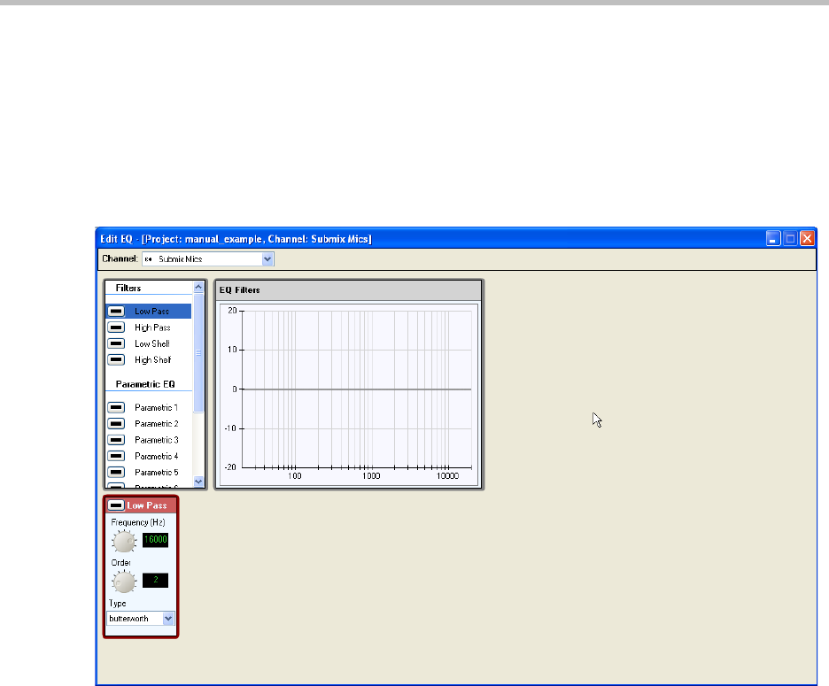
Task: Select the Low Shelf list entry
Action: tap(152, 343)
